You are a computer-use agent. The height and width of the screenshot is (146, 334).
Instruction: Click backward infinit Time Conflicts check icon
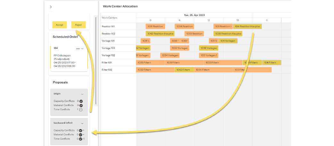pyautogui.click(x=80, y=139)
